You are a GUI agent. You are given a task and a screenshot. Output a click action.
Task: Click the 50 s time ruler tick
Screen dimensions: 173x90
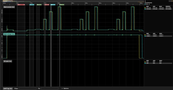click(x=141, y=3)
